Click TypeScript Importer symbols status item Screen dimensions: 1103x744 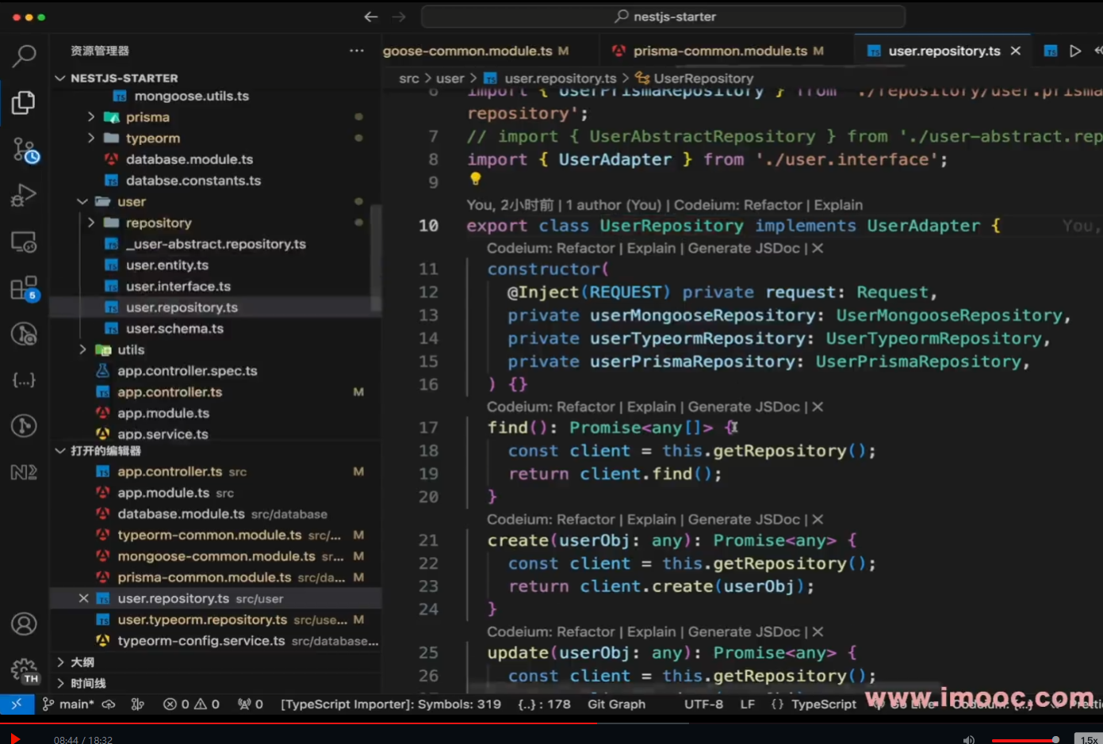tap(391, 704)
